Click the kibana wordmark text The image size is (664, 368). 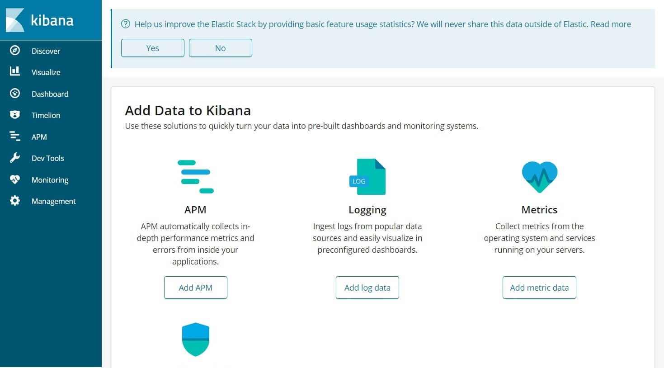click(52, 20)
